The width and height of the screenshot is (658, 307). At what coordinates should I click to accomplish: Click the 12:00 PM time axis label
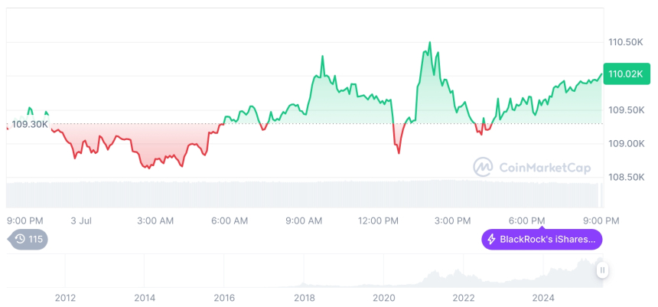[378, 220]
